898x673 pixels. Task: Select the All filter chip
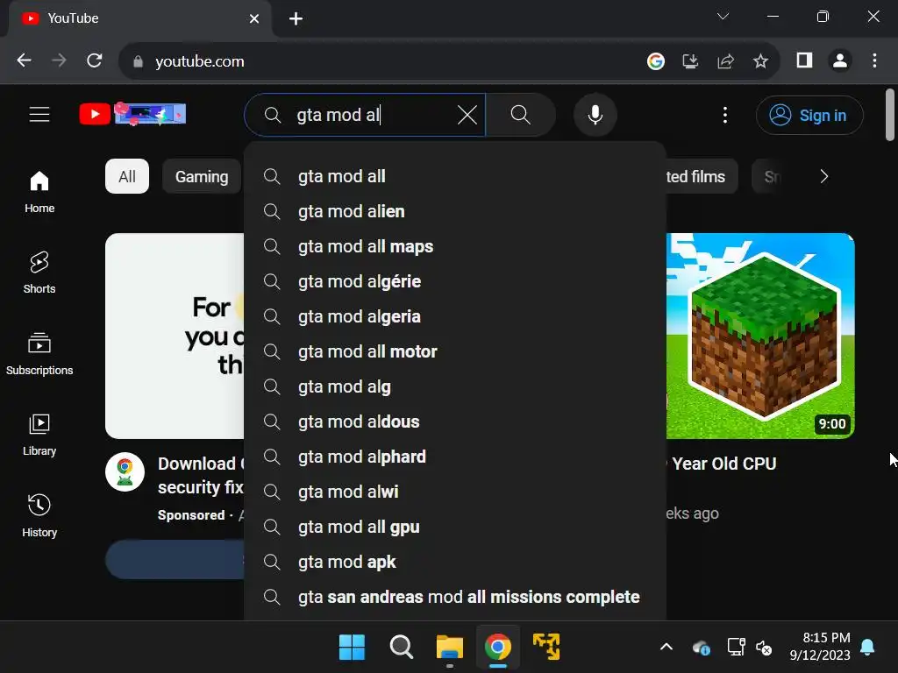click(127, 176)
